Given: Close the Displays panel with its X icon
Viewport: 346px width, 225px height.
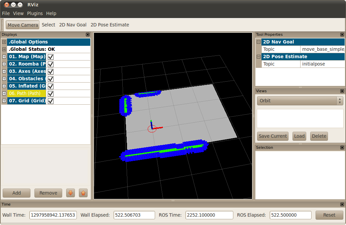Looking at the screenshot, I should tap(88, 34).
